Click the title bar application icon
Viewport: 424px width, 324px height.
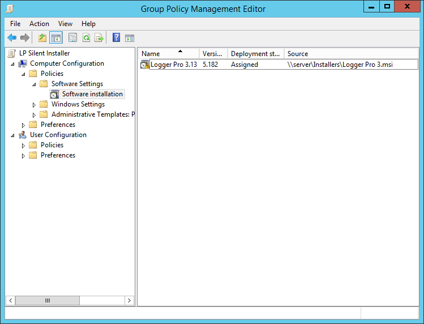pos(10,8)
